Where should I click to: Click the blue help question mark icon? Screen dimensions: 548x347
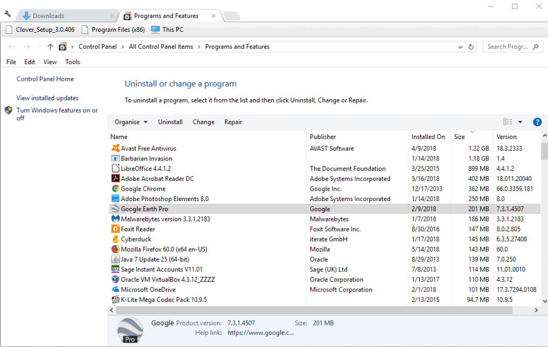[537, 122]
